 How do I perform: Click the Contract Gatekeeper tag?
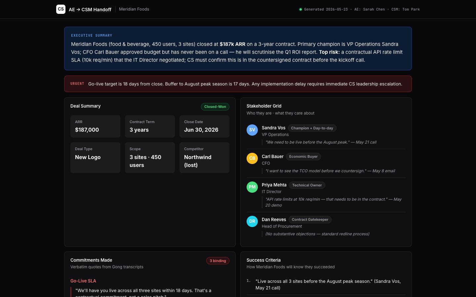pyautogui.click(x=310, y=219)
